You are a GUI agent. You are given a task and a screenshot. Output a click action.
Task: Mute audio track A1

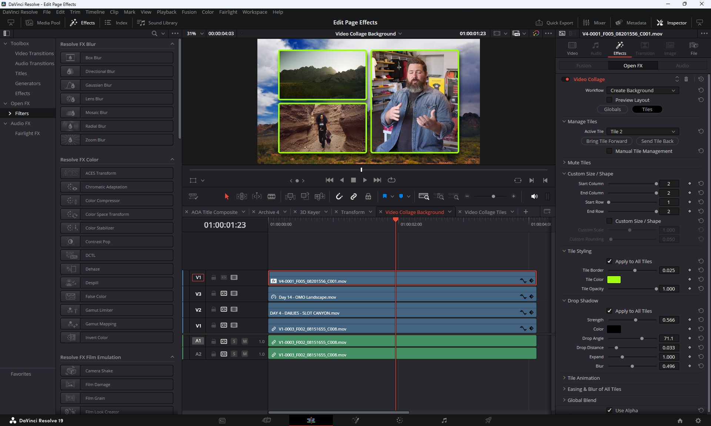(245, 341)
